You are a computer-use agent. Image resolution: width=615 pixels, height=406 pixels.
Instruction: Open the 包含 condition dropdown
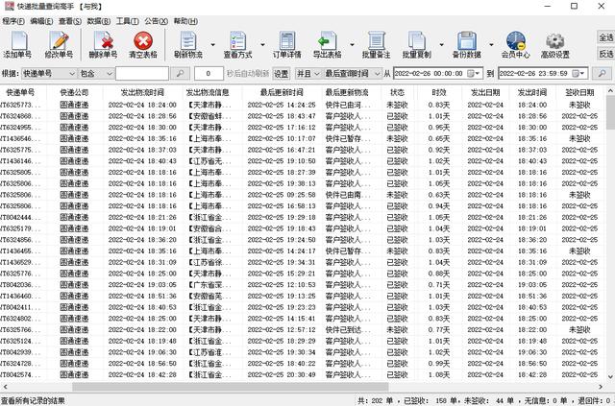pyautogui.click(x=96, y=73)
